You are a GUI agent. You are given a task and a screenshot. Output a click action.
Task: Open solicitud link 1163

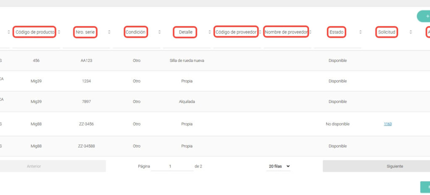[388, 124]
